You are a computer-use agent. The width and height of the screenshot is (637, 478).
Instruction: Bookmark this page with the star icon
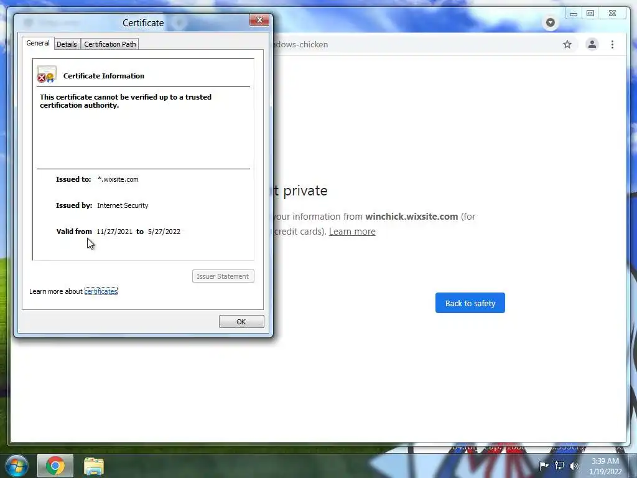point(567,44)
